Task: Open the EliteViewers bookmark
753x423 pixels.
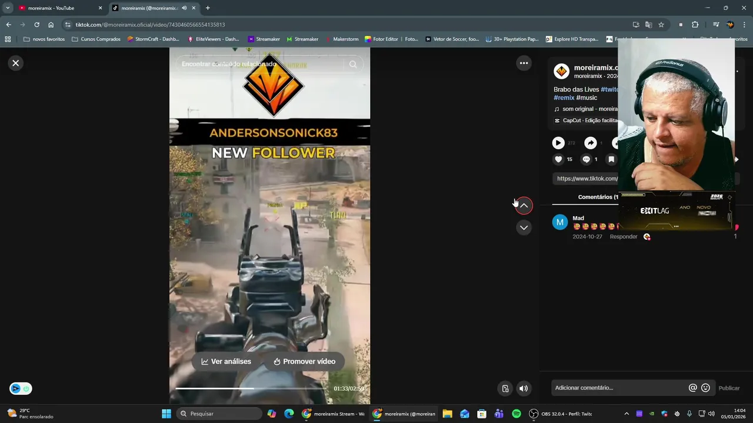Action: pos(213,39)
